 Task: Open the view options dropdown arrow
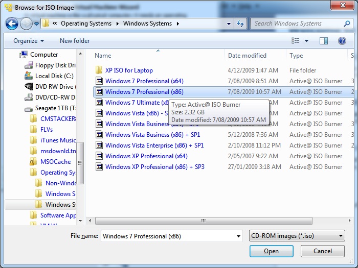(x=306, y=41)
